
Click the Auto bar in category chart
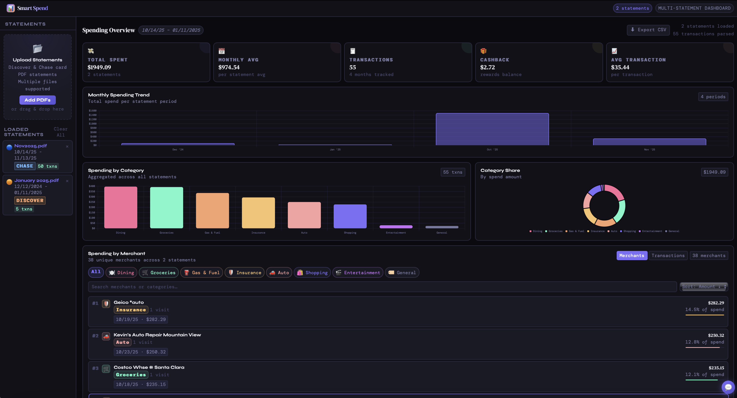304,215
